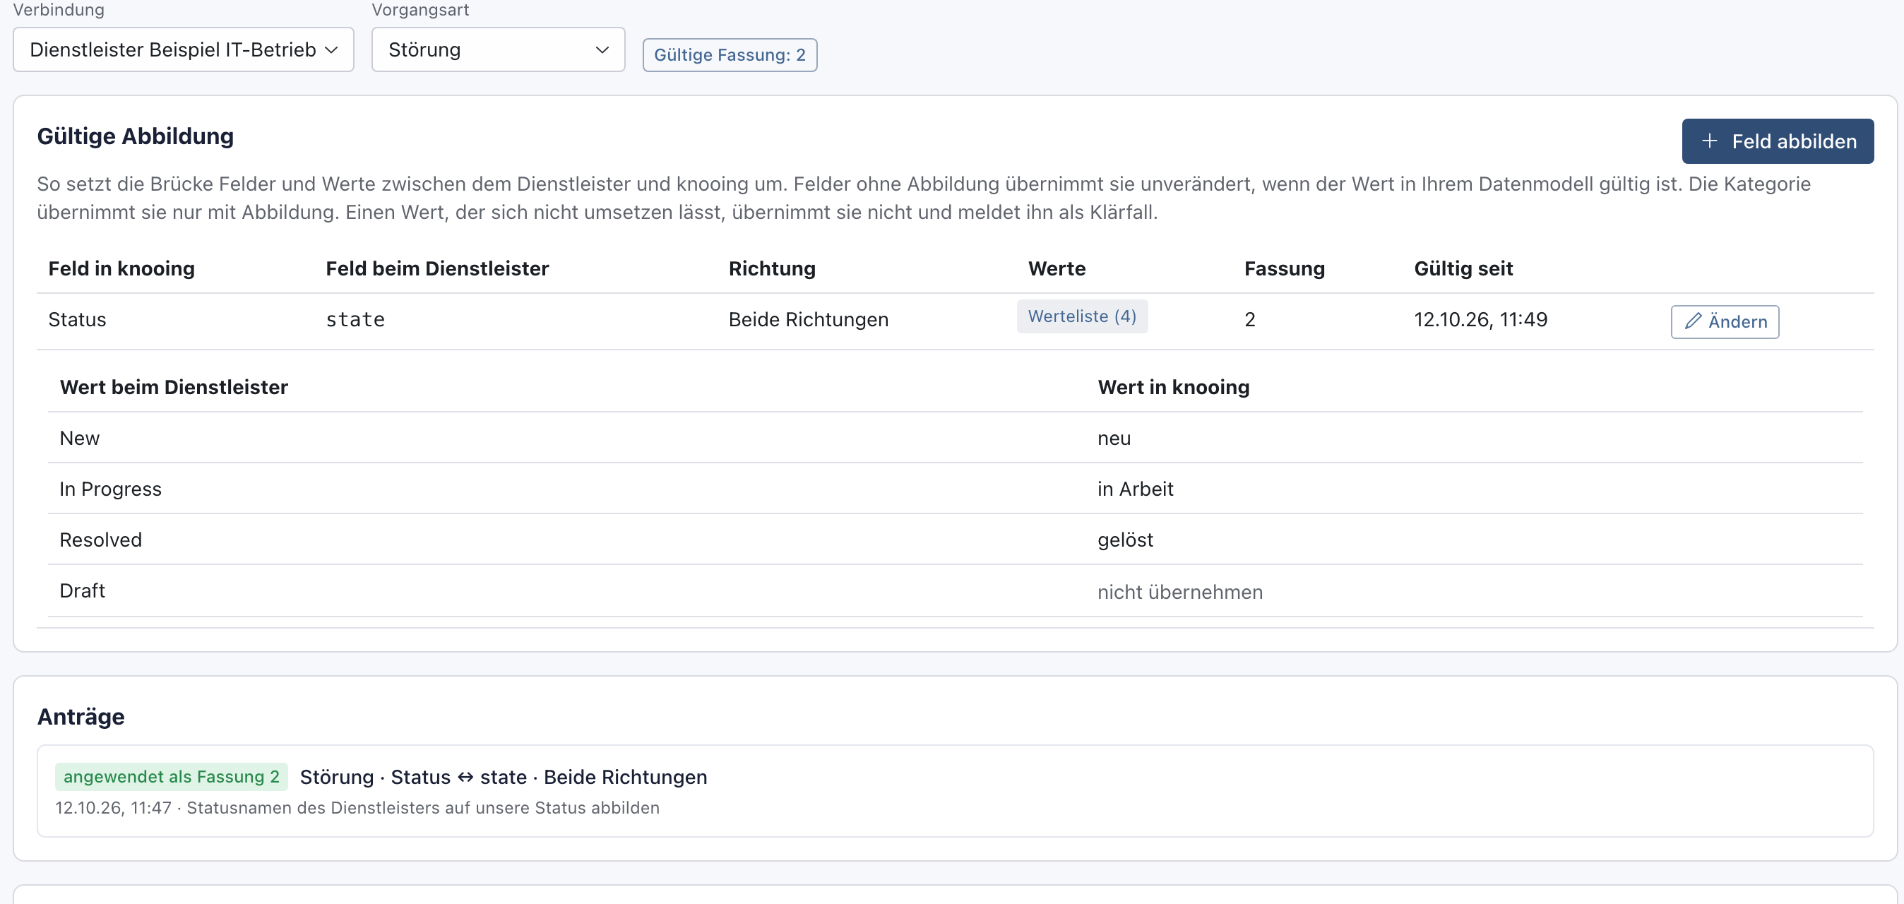Click the Anträge heading
The image size is (1904, 904).
(81, 716)
